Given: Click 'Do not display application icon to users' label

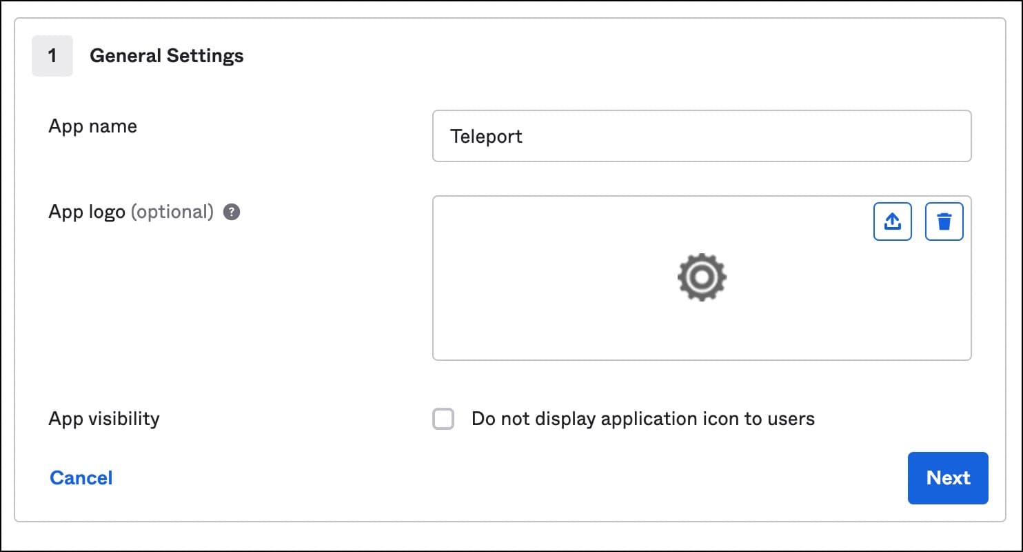Looking at the screenshot, I should [x=642, y=419].
